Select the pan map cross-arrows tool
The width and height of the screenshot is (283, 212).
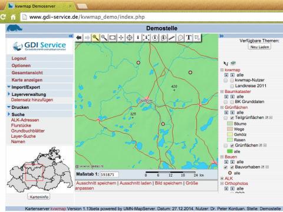coord(121,38)
